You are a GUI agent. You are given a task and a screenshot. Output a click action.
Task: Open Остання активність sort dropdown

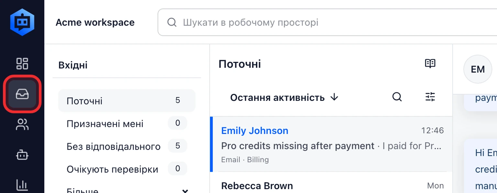coord(284,97)
